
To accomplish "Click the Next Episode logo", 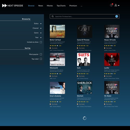I will (12, 6).
